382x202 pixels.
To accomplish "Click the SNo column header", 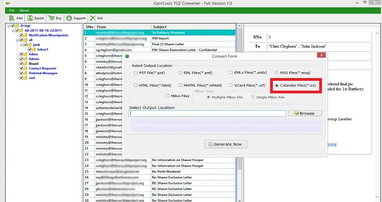I will (x=89, y=27).
